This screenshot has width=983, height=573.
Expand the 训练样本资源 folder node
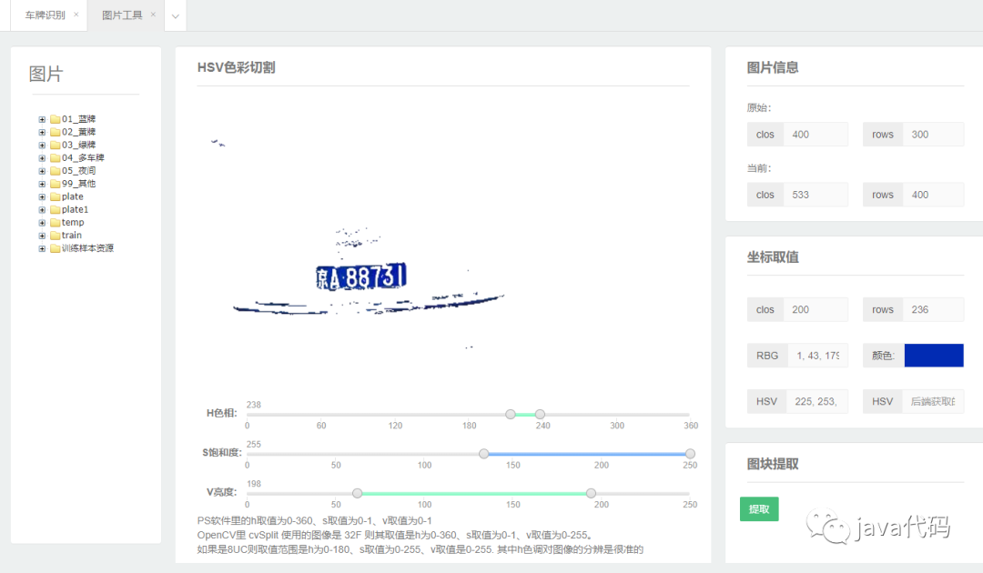pos(42,248)
